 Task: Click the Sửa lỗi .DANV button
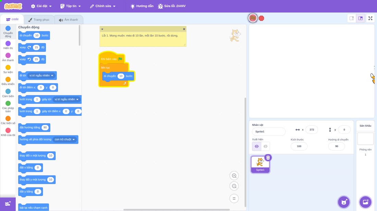tap(172, 6)
